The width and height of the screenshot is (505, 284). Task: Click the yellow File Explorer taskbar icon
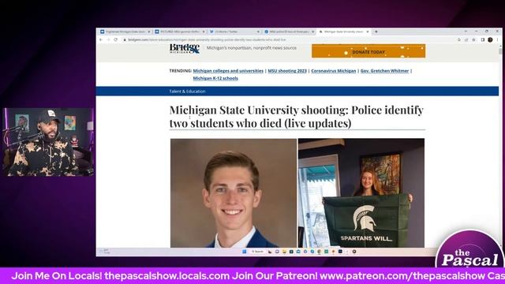tap(284, 252)
